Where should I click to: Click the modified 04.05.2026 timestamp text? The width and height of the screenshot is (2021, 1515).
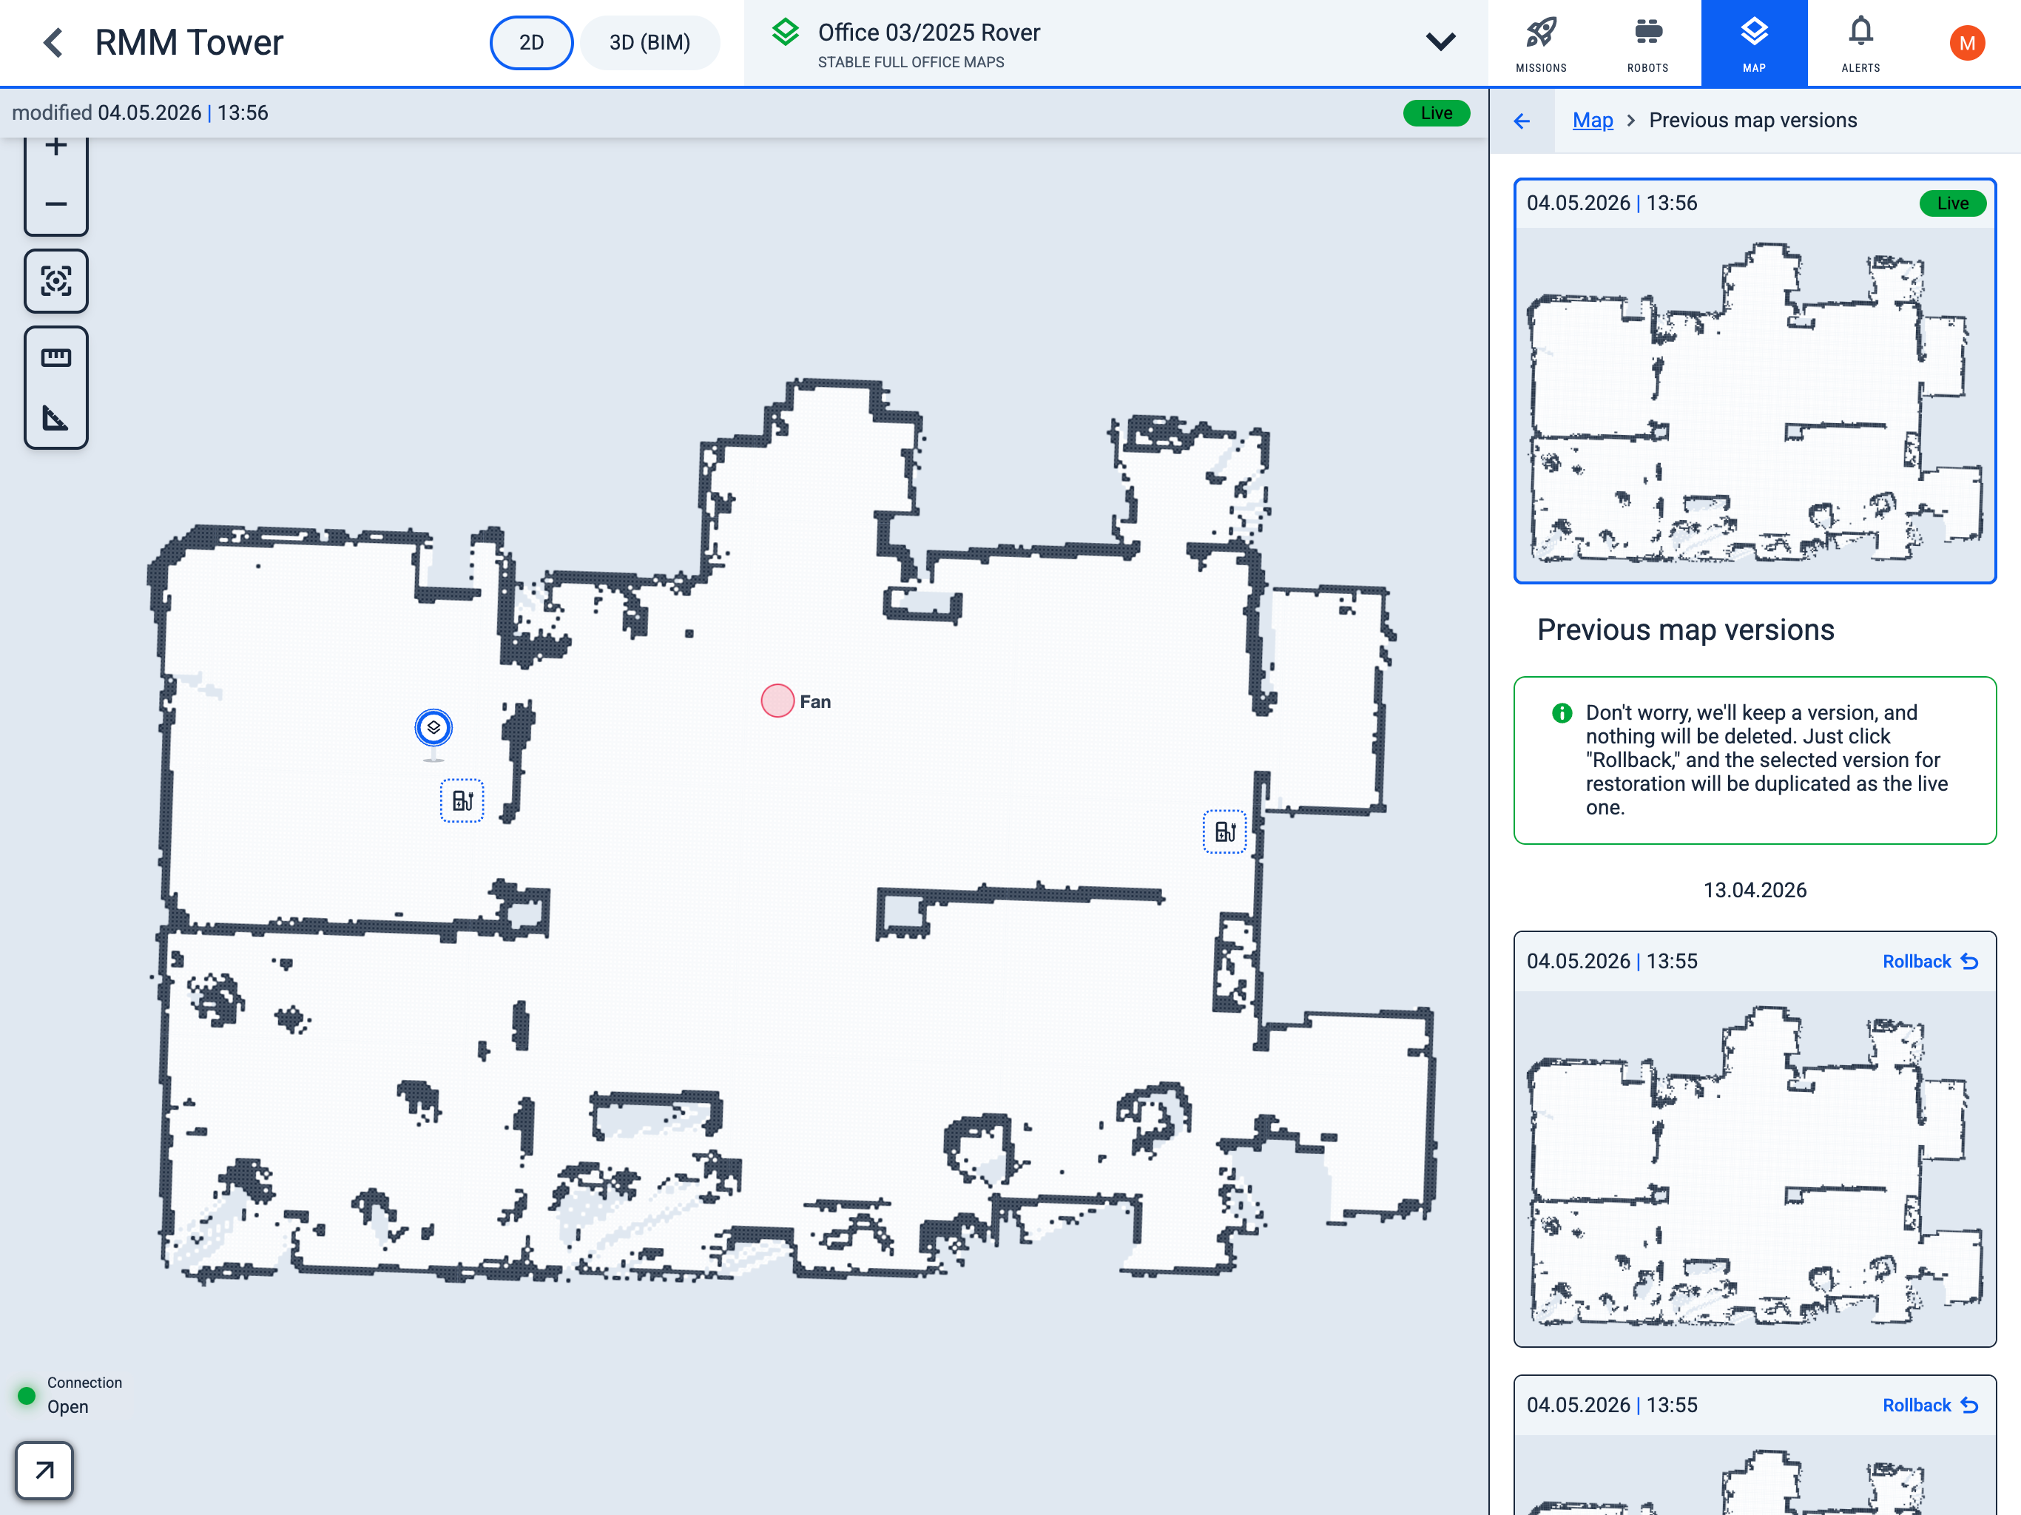tap(140, 112)
